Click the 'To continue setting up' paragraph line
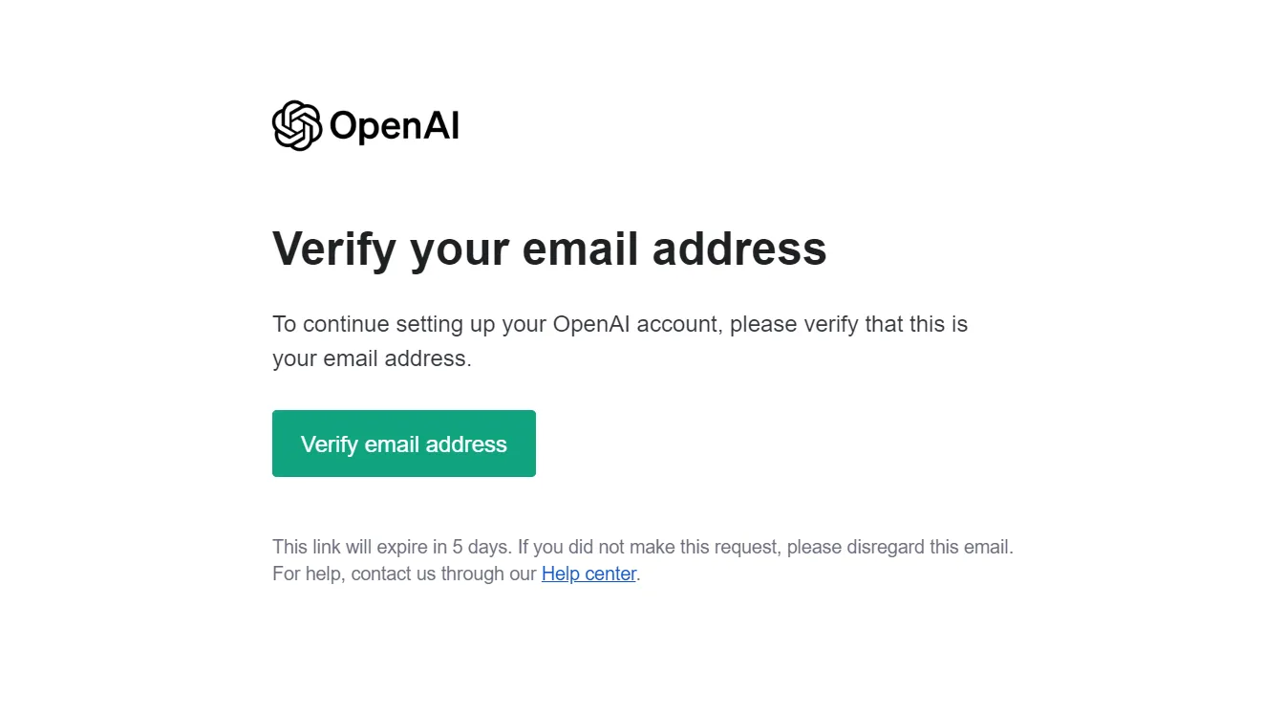 tap(620, 324)
